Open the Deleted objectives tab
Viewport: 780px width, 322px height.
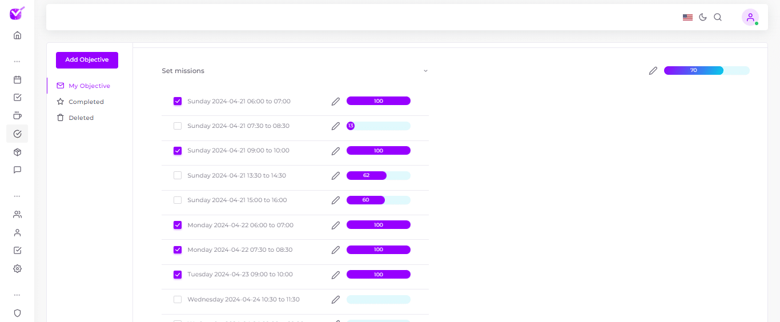point(81,118)
